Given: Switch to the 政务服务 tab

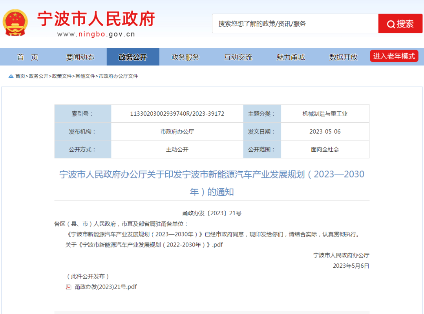Looking at the screenshot, I should [186, 56].
